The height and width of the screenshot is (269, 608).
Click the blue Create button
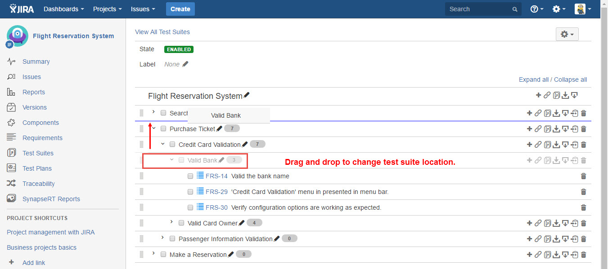click(x=180, y=9)
